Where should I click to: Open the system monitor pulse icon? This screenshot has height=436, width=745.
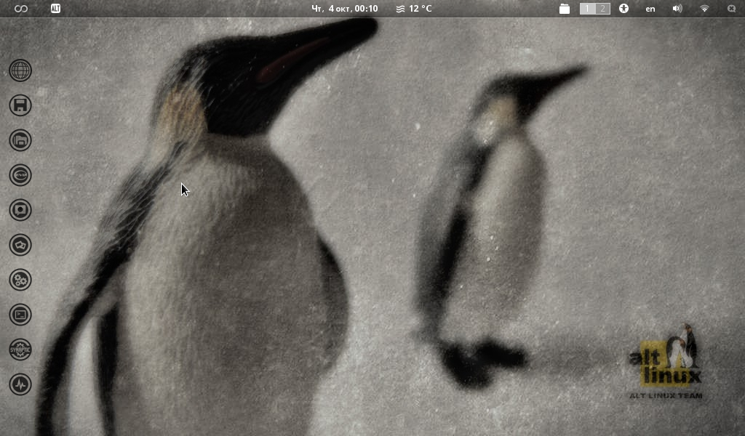(20, 384)
